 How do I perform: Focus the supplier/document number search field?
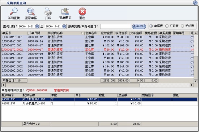[x=115, y=26]
